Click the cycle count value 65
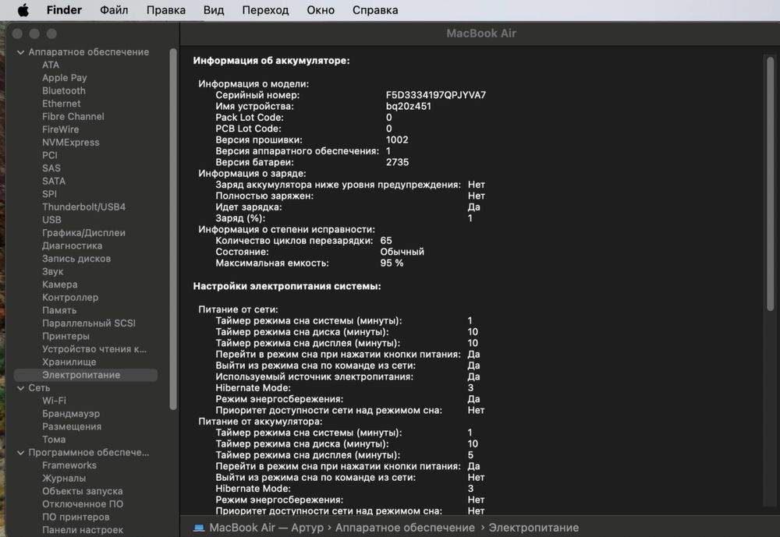The height and width of the screenshot is (537, 780). (386, 241)
